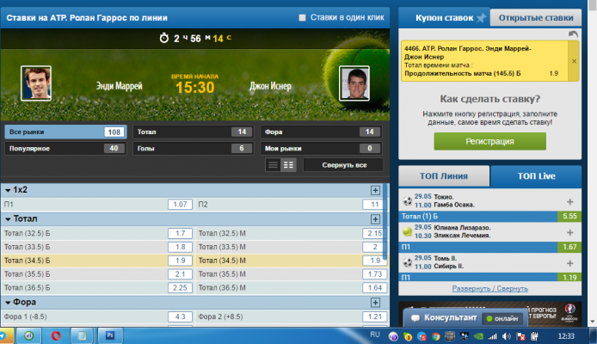Image resolution: width=597 pixels, height=344 pixels.
Task: Click the undo arrow icon in bet slip
Action: [573, 34]
